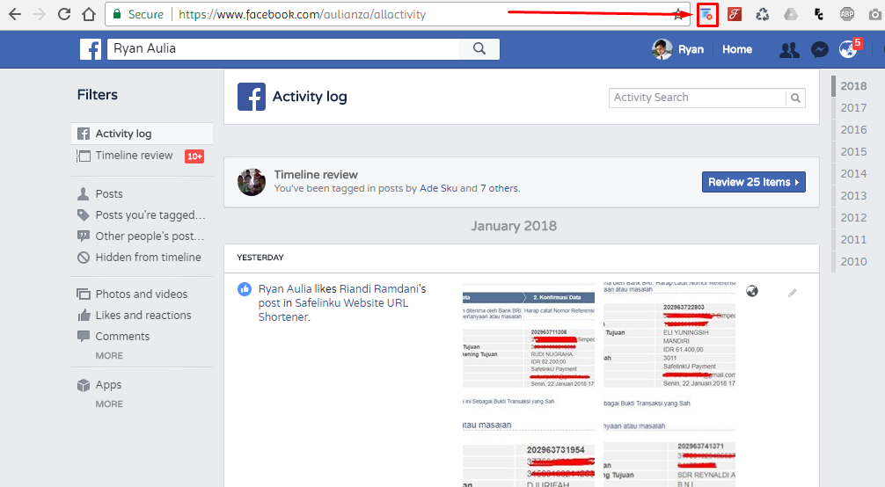Go to Facebook Home
Image resolution: width=885 pixels, height=487 pixels.
click(737, 49)
